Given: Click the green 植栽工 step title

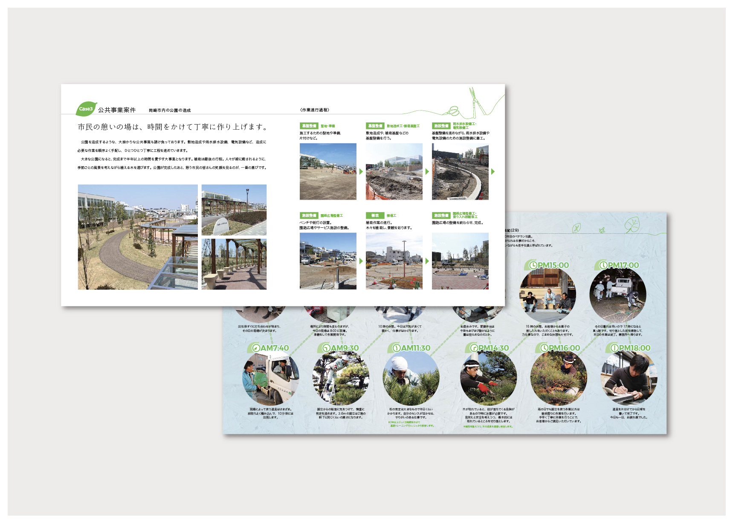Looking at the screenshot, I should tap(391, 215).
